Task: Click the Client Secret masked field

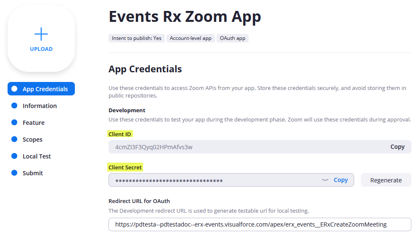Action: coord(210,180)
